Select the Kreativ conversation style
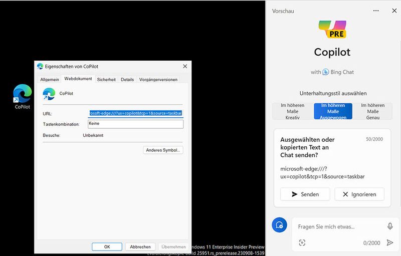The width and height of the screenshot is (401, 256). click(292, 111)
